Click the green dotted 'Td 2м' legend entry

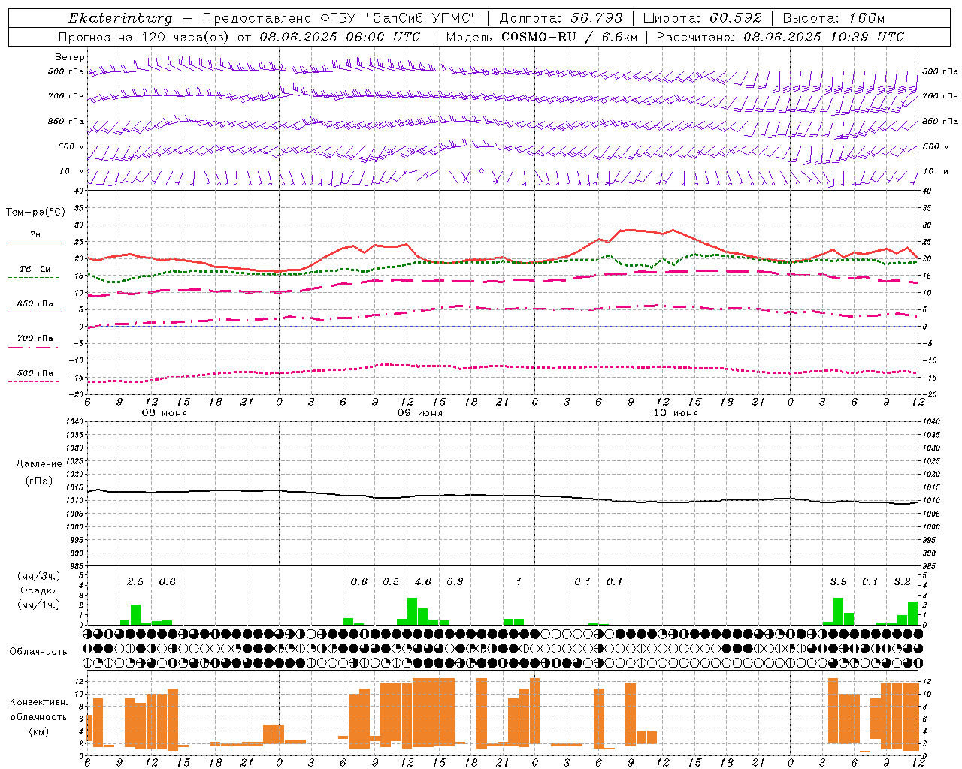pyautogui.click(x=33, y=270)
